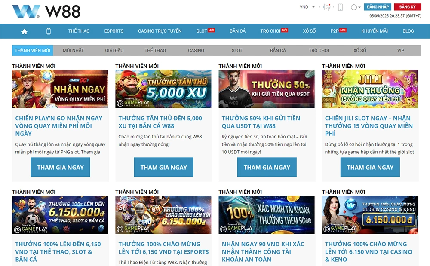Select the TRÒ CHƠI filter tab
Screen dimensions: 430x266
[x=319, y=50]
